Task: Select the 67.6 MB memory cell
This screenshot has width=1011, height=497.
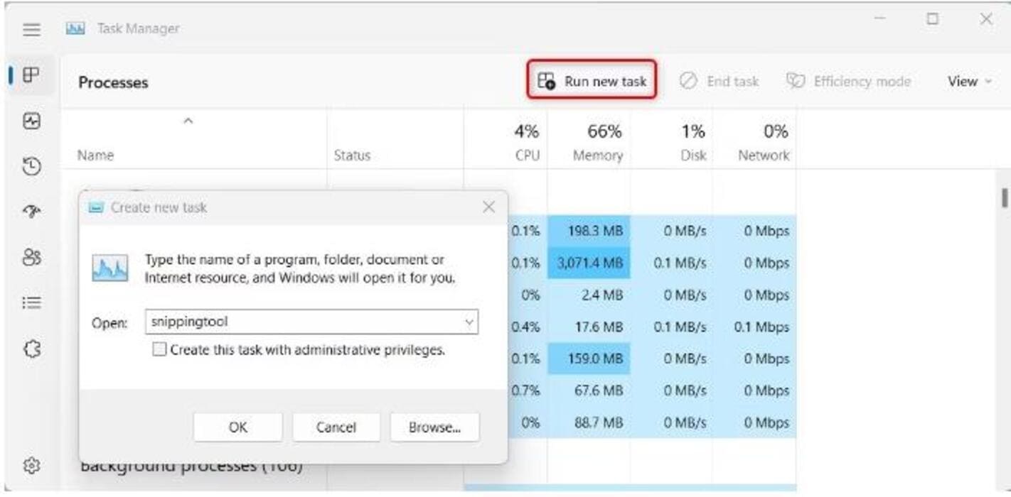Action: (x=589, y=391)
